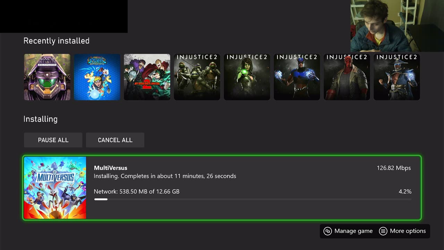Click the More options label

pyautogui.click(x=408, y=231)
